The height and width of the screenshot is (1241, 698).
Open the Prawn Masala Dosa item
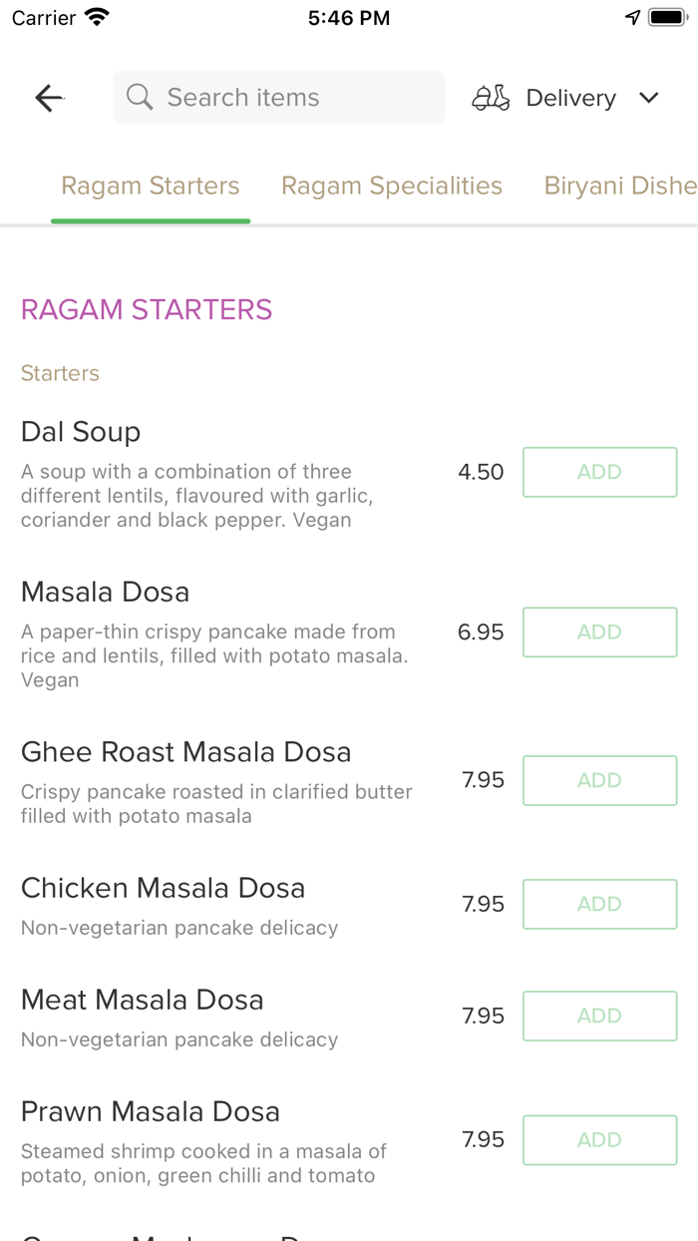tap(151, 1111)
